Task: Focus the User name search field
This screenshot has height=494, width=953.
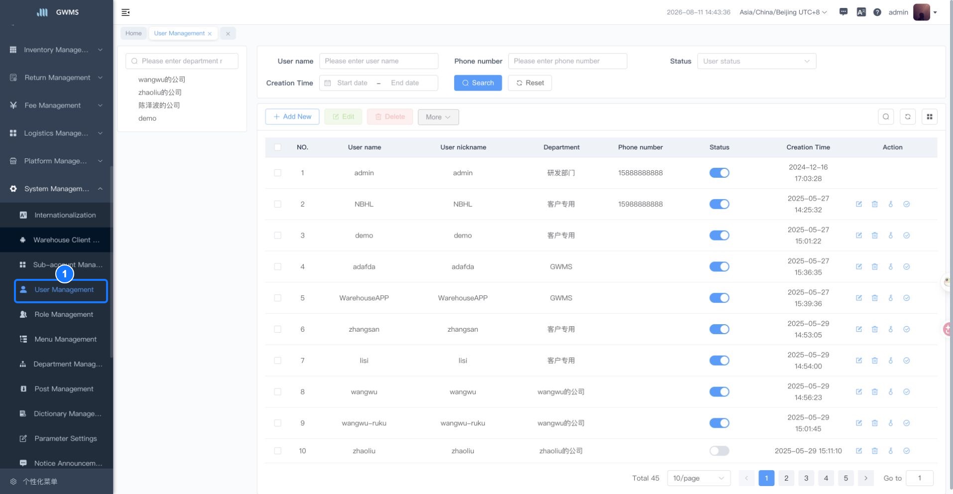Action: pos(379,61)
